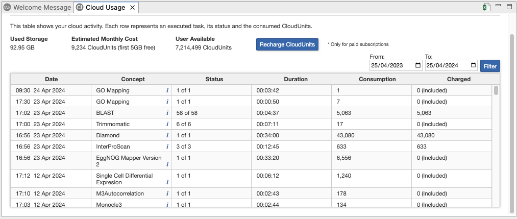Screen dimensions: 517x219
Task: Click M3Autocorrelation info icon
Action: (x=167, y=193)
